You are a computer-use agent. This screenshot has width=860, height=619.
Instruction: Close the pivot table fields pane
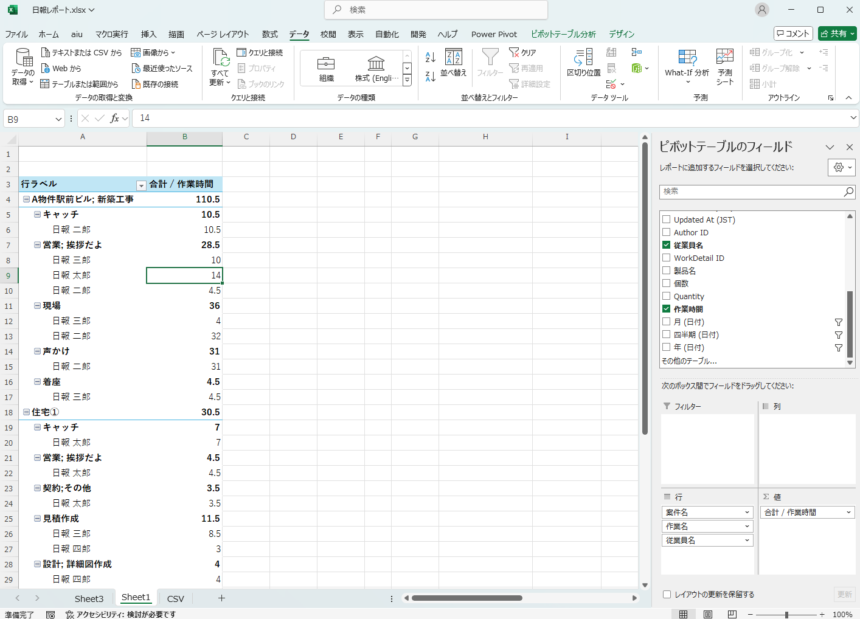(x=850, y=147)
